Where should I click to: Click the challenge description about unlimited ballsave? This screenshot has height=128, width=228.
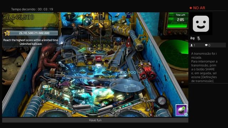(x=31, y=42)
